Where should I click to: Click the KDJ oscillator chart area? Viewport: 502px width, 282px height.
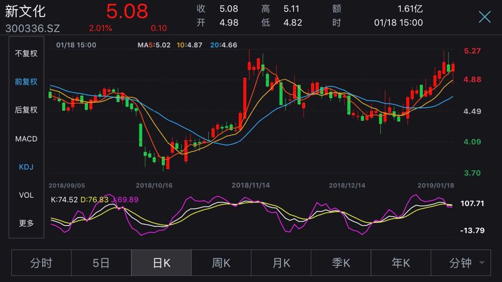pyautogui.click(x=250, y=218)
